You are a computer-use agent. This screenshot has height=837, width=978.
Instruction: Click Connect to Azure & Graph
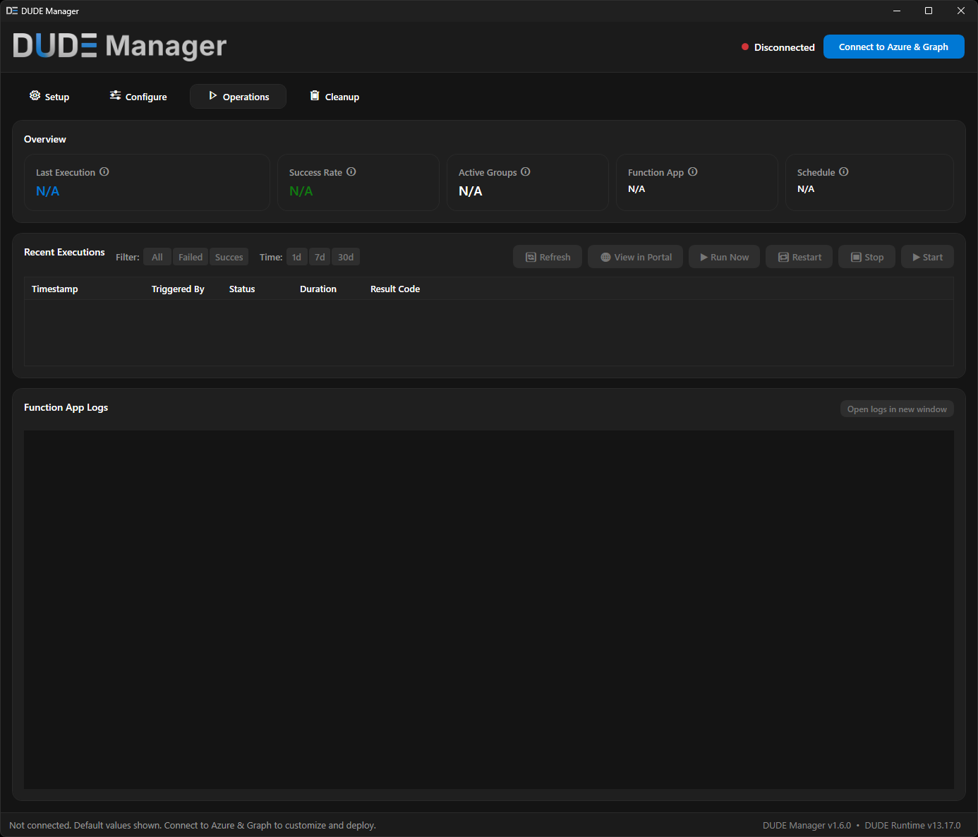[x=893, y=47]
